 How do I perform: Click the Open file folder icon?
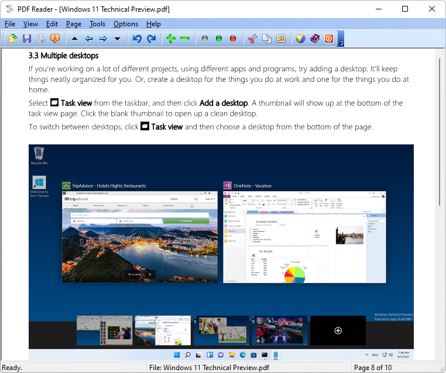13,39
